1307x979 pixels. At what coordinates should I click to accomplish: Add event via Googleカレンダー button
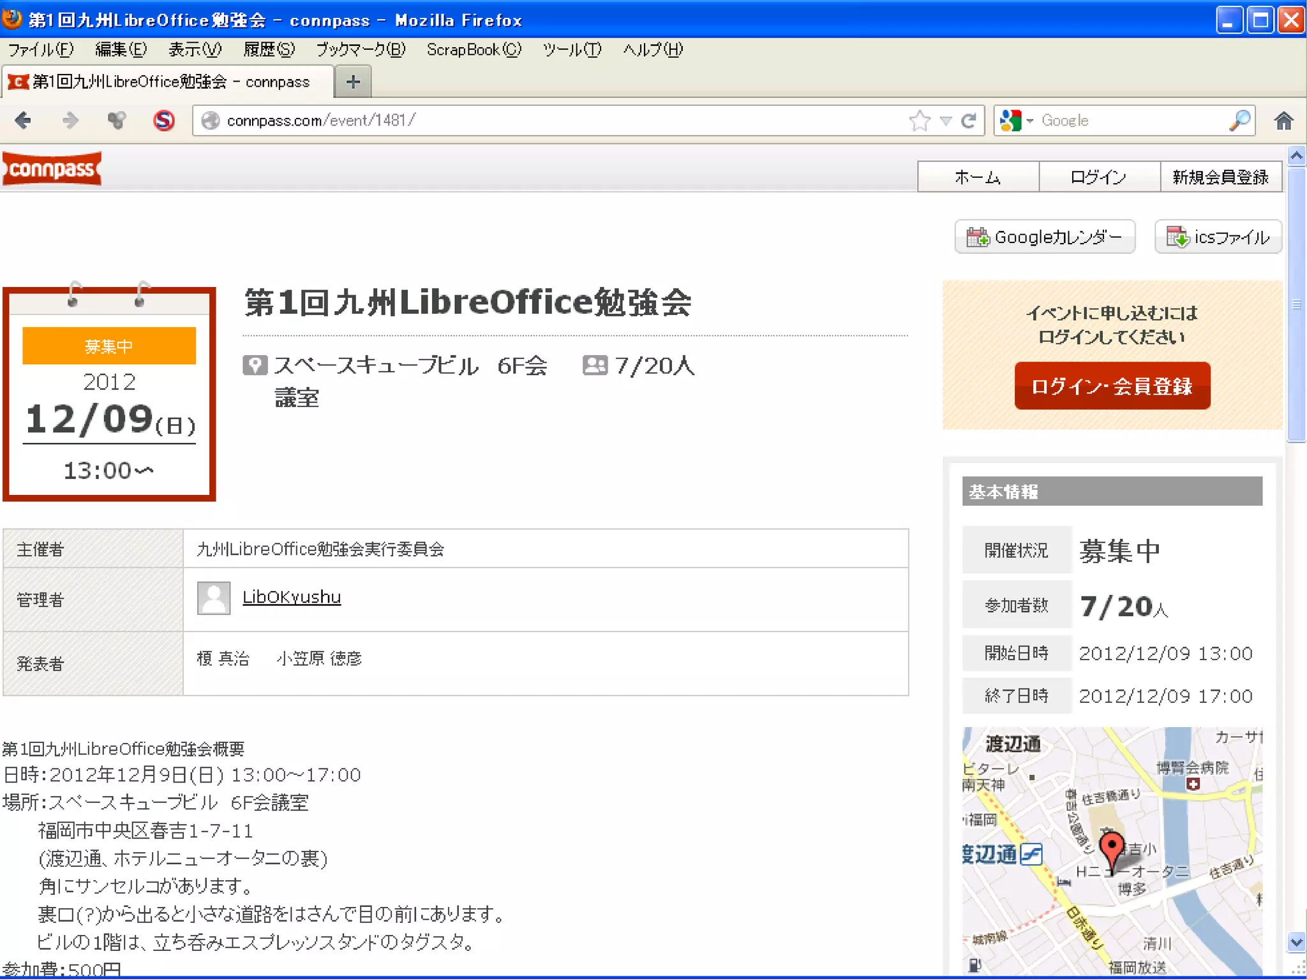click(x=1045, y=237)
